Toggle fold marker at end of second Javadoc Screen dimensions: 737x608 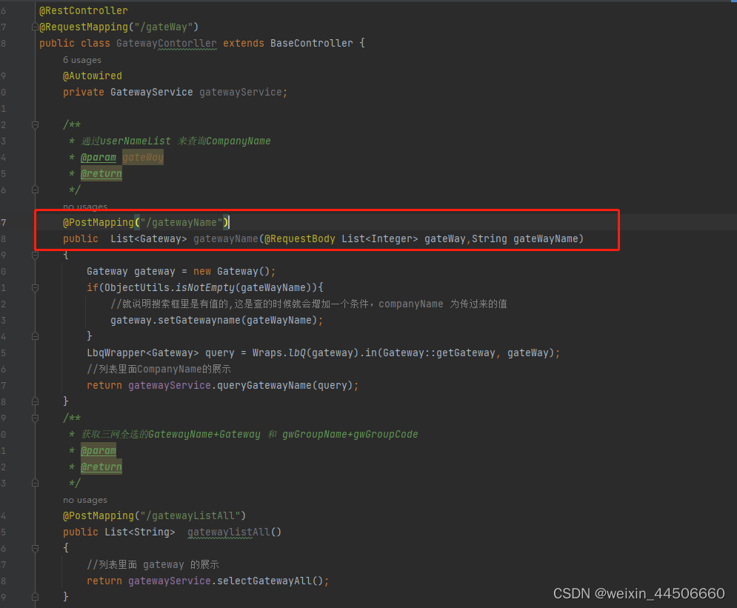pyautogui.click(x=35, y=483)
